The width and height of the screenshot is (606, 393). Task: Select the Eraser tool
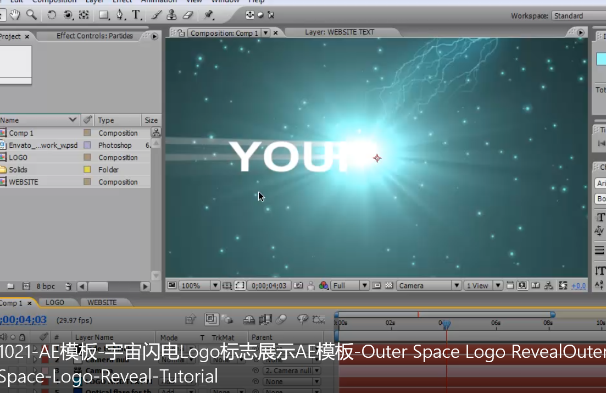(188, 15)
